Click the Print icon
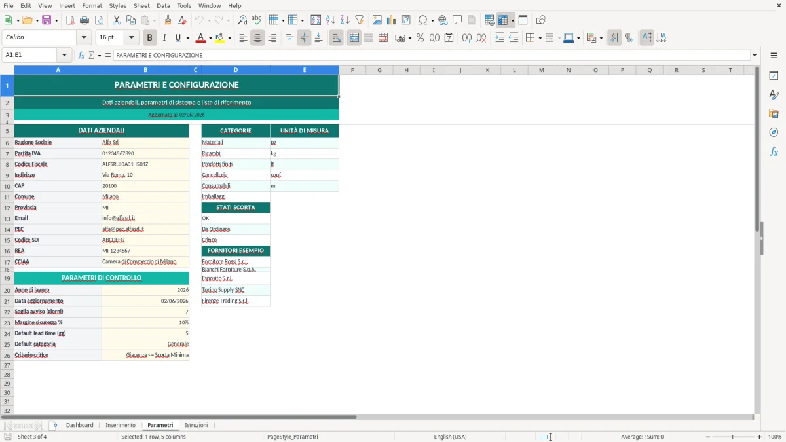 (84, 20)
